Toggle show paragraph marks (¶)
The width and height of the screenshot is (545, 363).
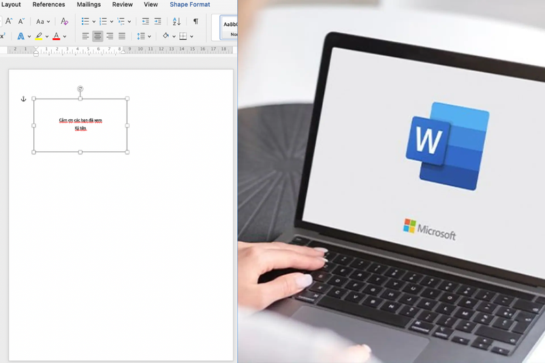(x=196, y=21)
